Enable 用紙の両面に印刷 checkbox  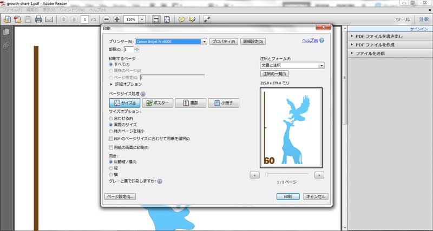111,147
